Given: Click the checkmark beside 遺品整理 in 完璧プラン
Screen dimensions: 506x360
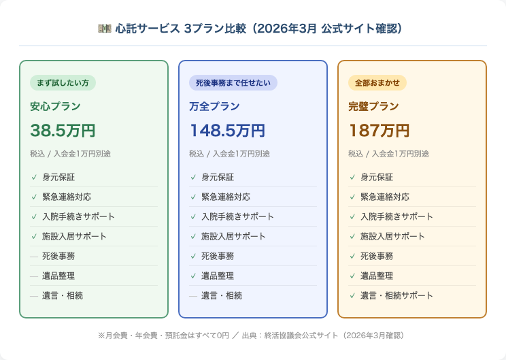Looking at the screenshot, I should tap(352, 276).
